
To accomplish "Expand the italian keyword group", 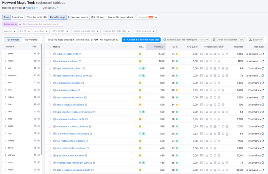I will (x=6, y=61).
